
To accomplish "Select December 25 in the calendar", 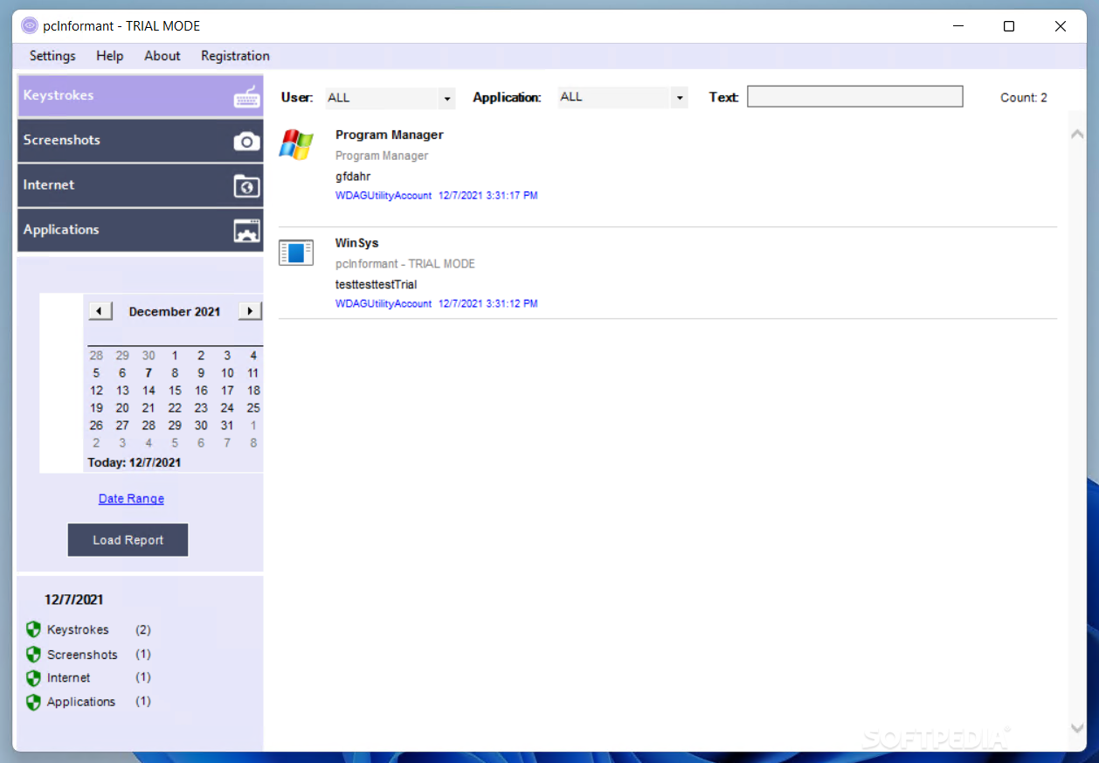I will [x=253, y=408].
